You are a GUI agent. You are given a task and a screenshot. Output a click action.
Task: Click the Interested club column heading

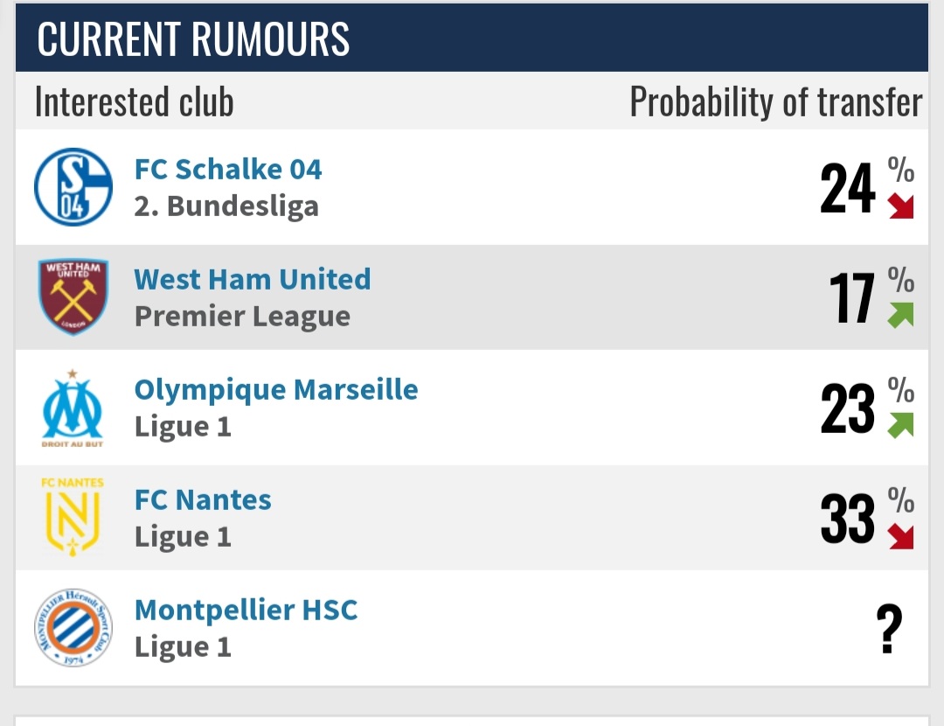coord(135,101)
